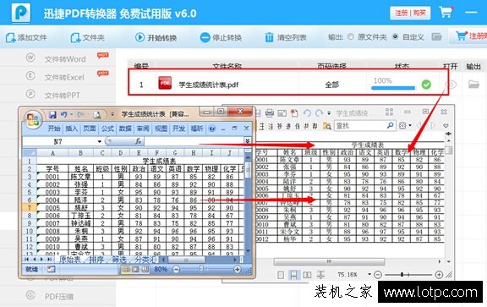Image resolution: width=487 pixels, height=307 pixels.
Task: Click PDF reader zoom in plus button
Action: [x=439, y=275]
